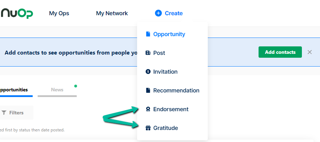Click the Recommendation file icon
Screen dimensions: 320x142
click(148, 90)
